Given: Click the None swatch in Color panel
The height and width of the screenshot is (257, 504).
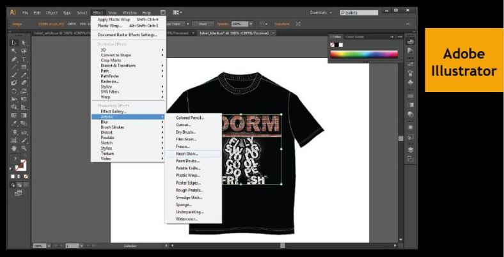Looking at the screenshot, I should (333, 45).
